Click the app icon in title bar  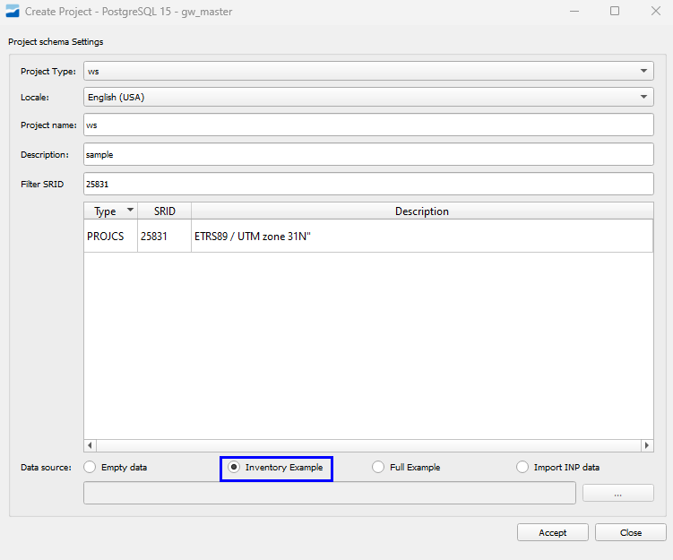(x=12, y=12)
